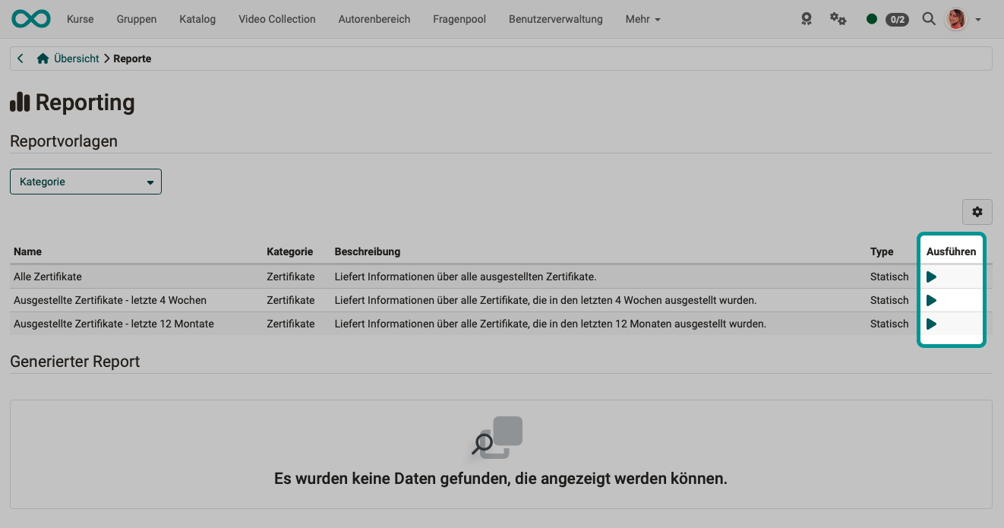Open the Fragenpool section
The image size is (1004, 528).
(x=459, y=19)
